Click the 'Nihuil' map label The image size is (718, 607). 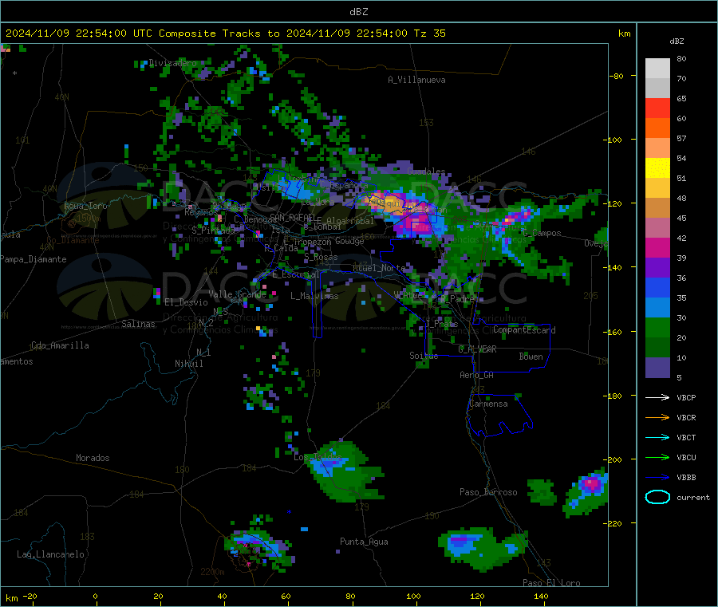tap(188, 364)
